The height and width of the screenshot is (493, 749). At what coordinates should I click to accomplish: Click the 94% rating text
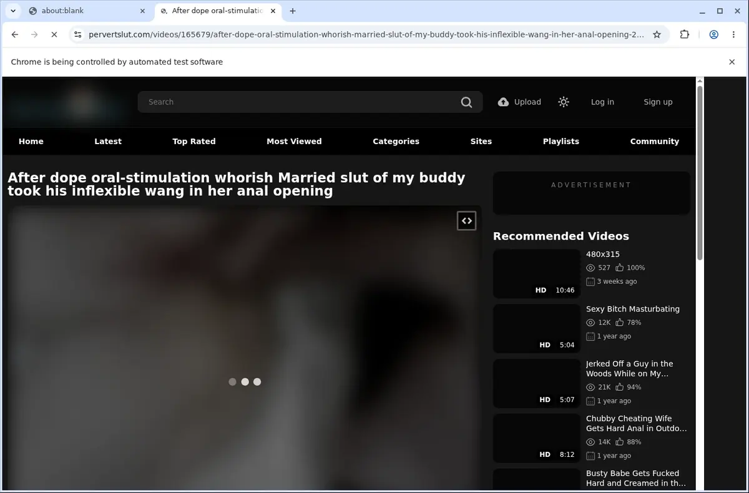634,387
